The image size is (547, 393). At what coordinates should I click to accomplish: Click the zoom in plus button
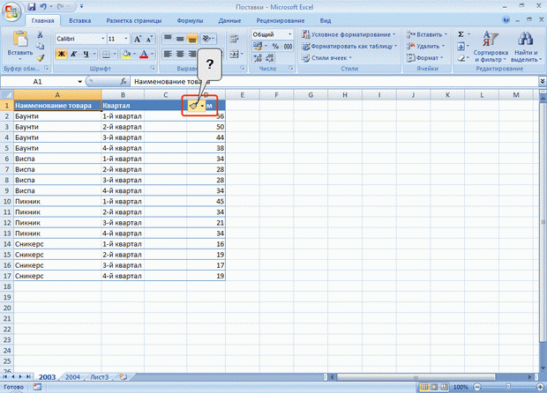tap(540, 387)
